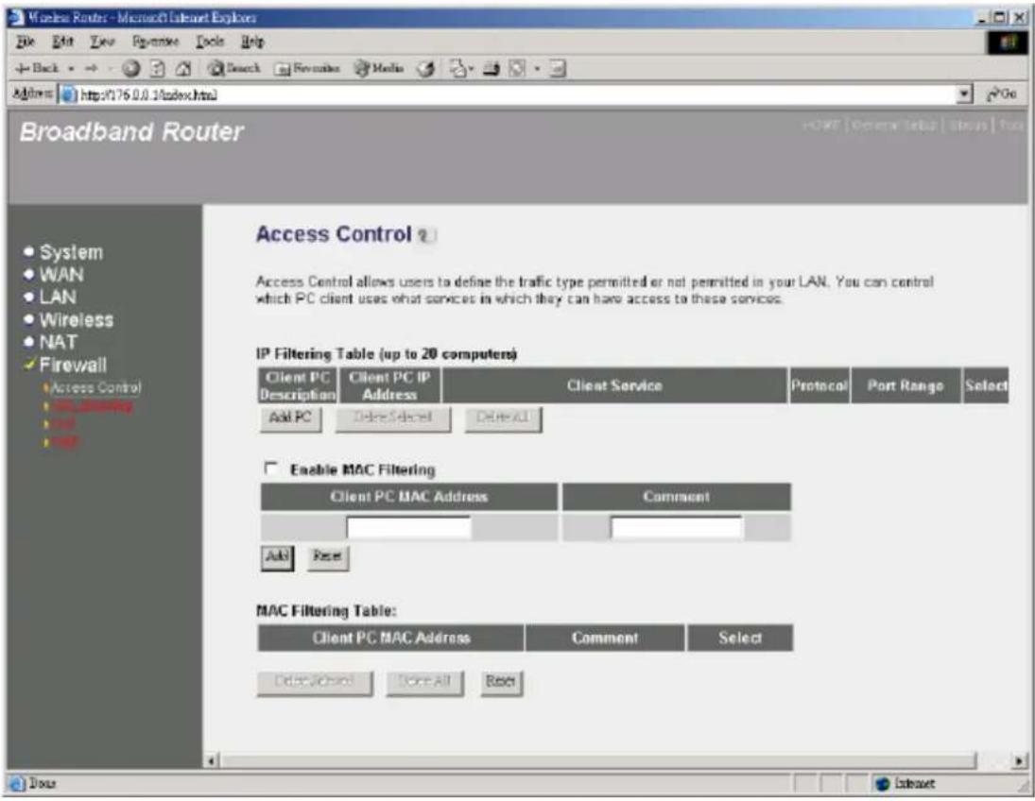1035x801 pixels.
Task: Click the Client PC IP Address column header
Action: (389, 385)
